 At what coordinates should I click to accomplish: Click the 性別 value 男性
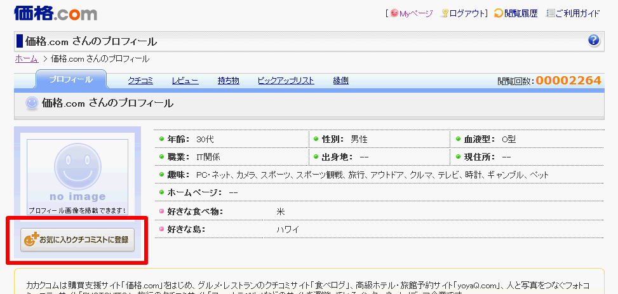tap(359, 138)
